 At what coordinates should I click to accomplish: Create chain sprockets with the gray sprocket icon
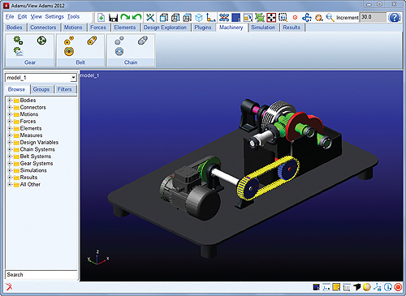point(119,41)
